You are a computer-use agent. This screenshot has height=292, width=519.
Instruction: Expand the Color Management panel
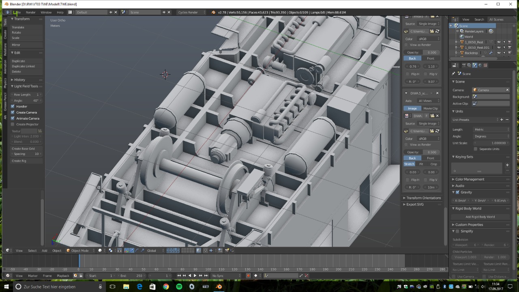tap(470, 179)
